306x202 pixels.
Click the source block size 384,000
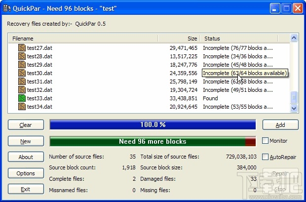coord(246,167)
